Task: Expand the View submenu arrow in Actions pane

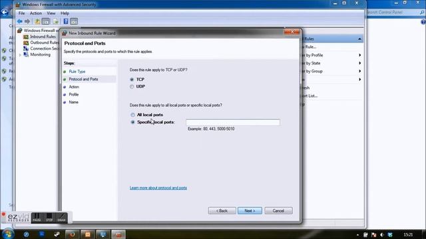Action: point(359,80)
